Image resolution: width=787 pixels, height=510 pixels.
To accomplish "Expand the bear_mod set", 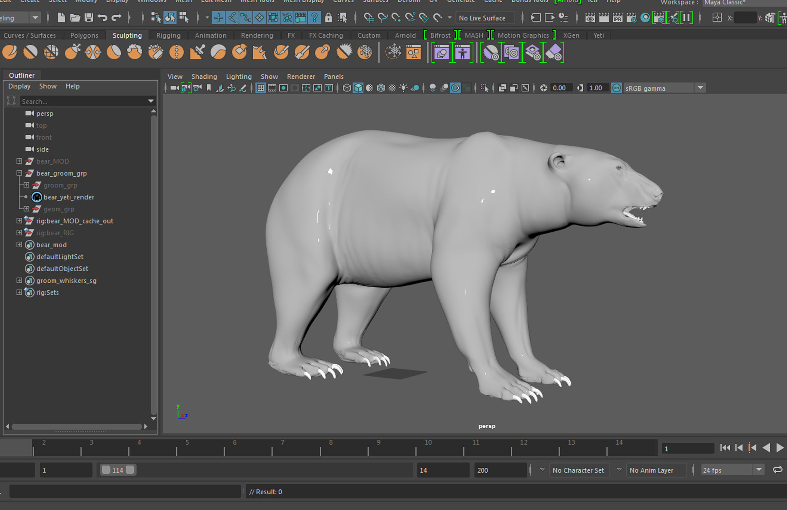I will (19, 244).
